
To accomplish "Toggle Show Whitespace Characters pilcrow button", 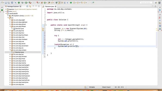I will (x=67, y=3).
